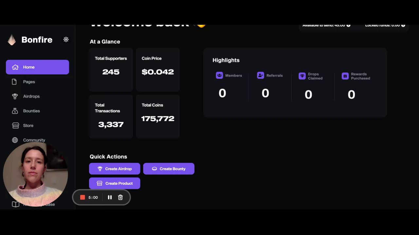
Task: Click the info icon beside Locked funds
Action: coord(403,25)
